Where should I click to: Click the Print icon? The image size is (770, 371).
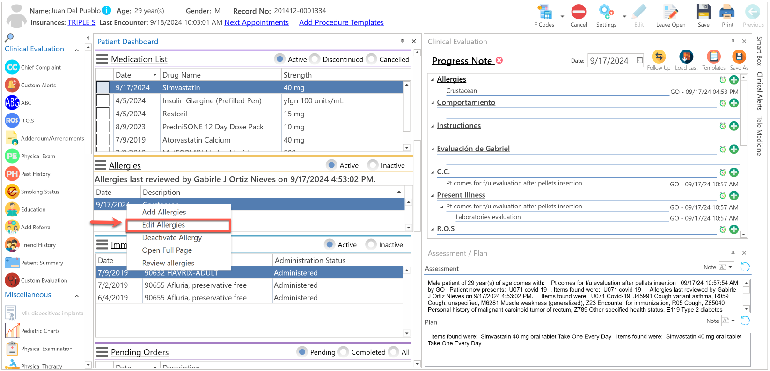(727, 12)
